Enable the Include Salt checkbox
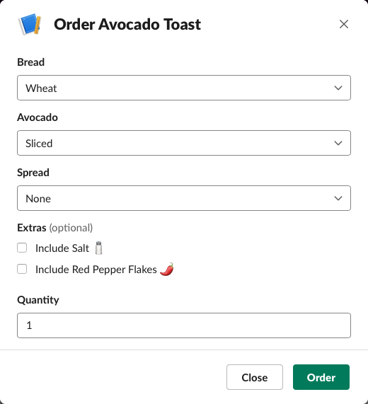This screenshot has height=404, width=368. coord(22,248)
